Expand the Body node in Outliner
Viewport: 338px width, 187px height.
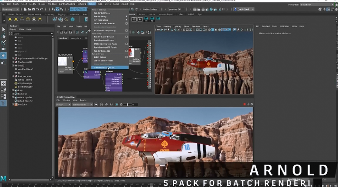[13, 91]
